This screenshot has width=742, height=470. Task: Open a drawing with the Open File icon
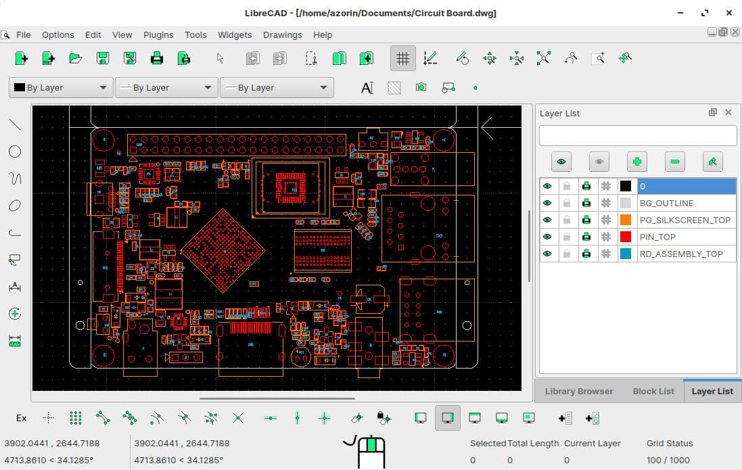click(x=75, y=58)
